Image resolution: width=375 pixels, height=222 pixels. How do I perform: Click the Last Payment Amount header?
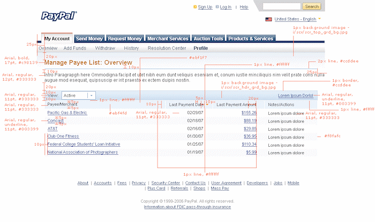[x=236, y=105]
